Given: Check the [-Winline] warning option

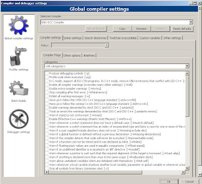Looking at the screenshot, I should tap(46, 142).
